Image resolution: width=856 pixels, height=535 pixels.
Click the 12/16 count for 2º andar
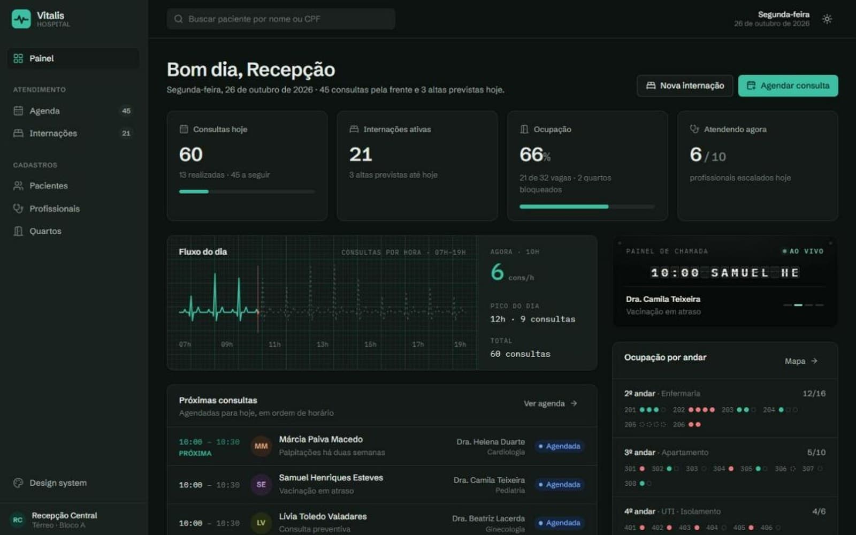pyautogui.click(x=814, y=393)
